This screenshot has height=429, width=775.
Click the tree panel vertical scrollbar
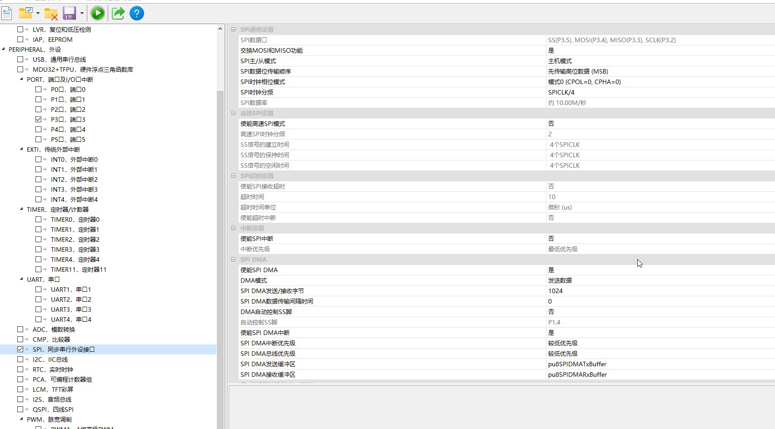pos(220,227)
